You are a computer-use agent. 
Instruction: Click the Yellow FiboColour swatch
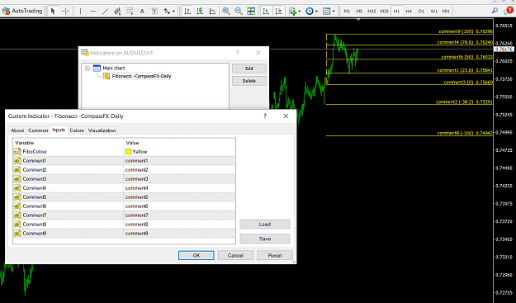128,152
